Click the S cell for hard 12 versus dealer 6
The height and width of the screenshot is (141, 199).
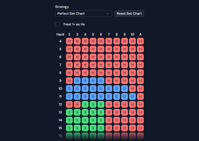click(x=101, y=104)
